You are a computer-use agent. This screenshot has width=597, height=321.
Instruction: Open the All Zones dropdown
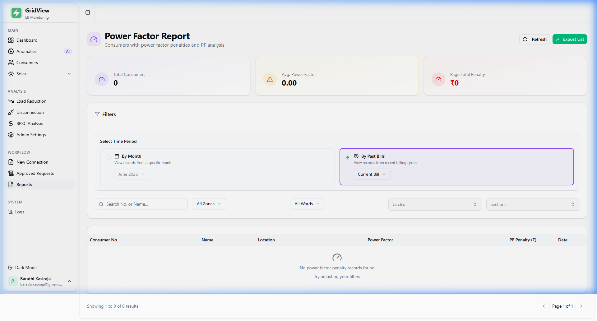[x=209, y=204]
